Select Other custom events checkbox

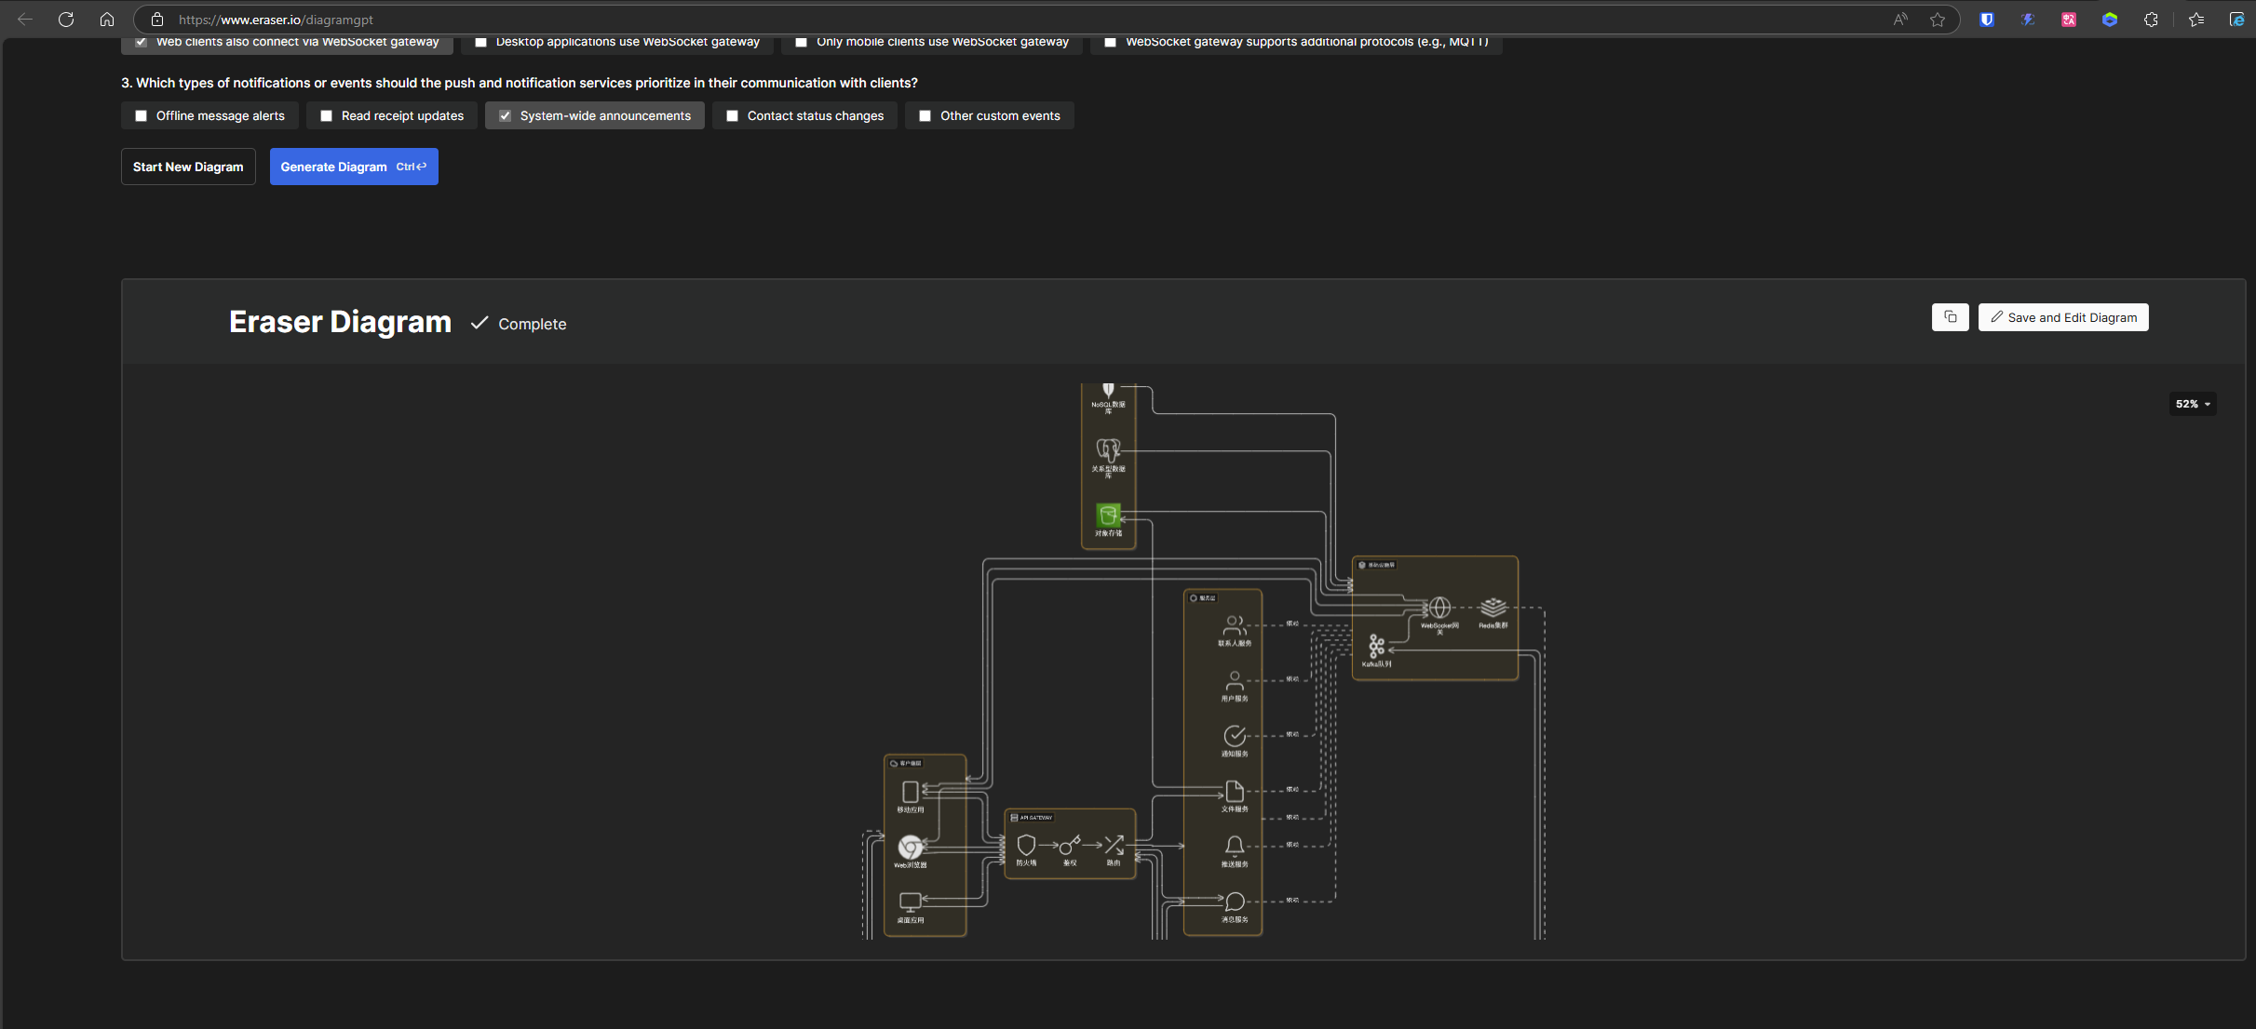click(x=925, y=116)
